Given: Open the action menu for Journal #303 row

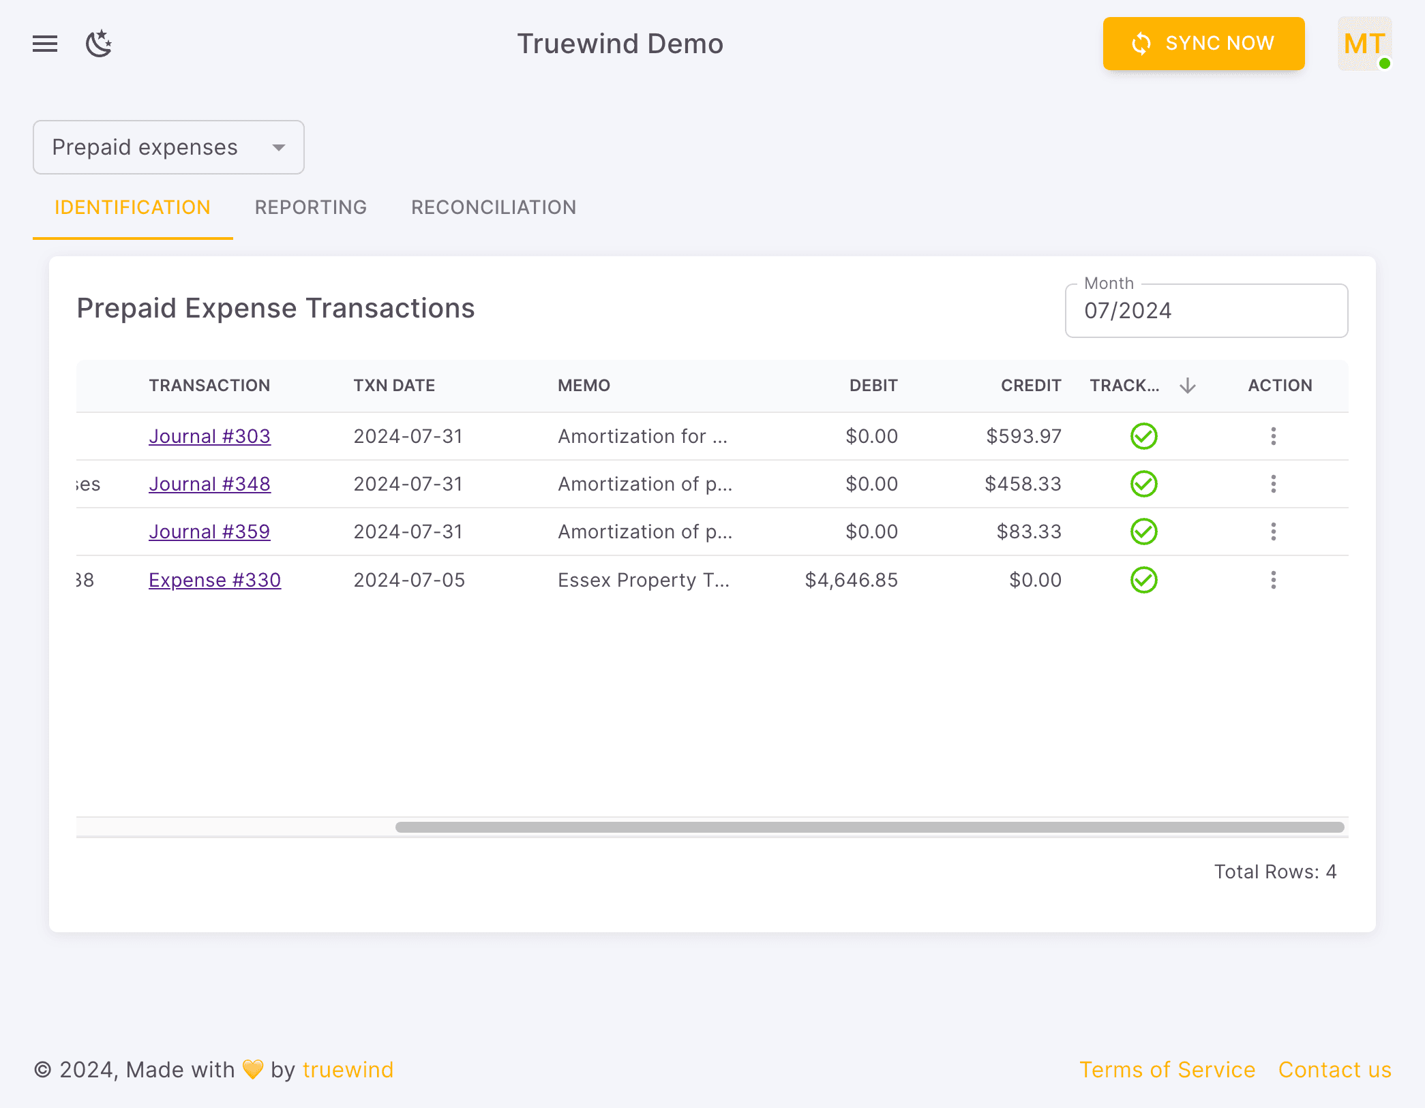Looking at the screenshot, I should 1274,436.
